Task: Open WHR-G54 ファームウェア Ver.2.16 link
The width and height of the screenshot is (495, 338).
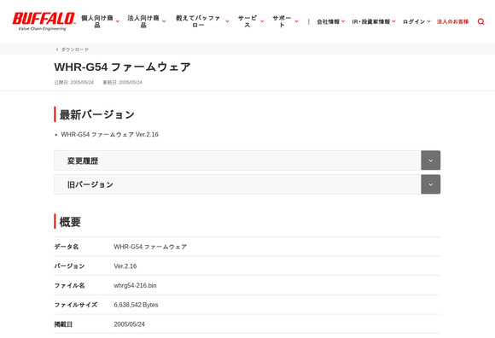Action: (109, 135)
